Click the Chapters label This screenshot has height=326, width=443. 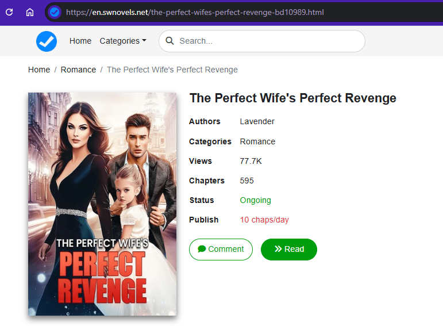206,181
